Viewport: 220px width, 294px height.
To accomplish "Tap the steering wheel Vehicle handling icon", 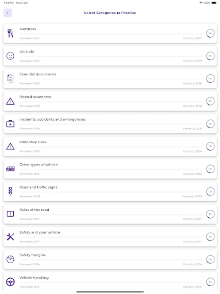I will coord(10,282).
